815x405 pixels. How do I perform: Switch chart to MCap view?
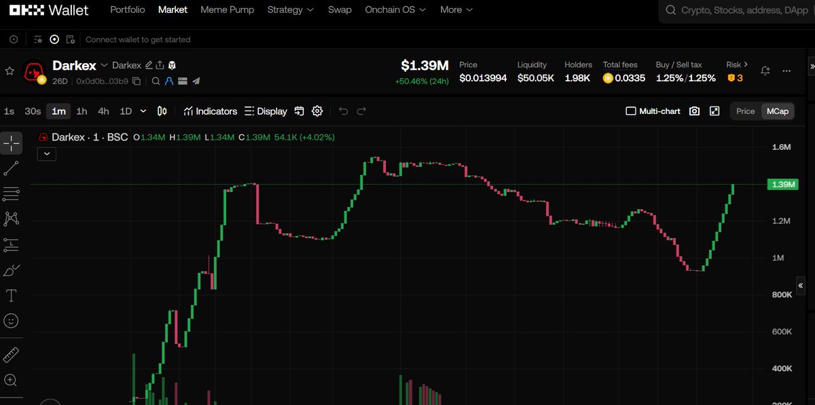[x=777, y=111]
